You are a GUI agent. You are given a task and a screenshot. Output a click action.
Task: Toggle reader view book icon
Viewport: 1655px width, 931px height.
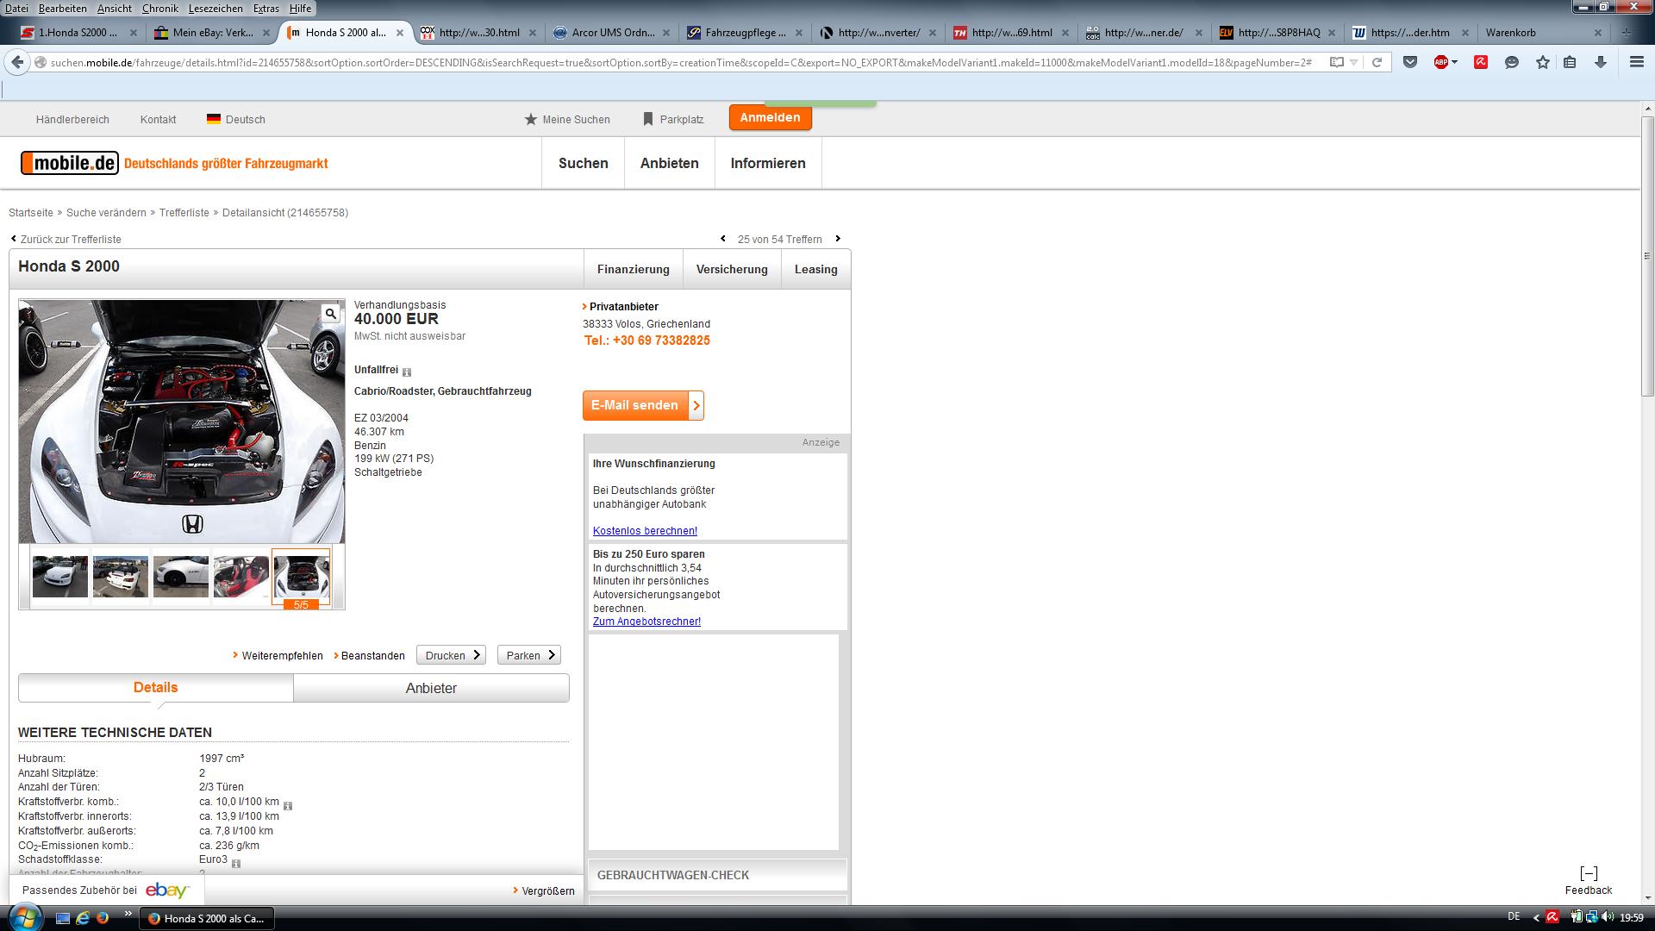1336,62
